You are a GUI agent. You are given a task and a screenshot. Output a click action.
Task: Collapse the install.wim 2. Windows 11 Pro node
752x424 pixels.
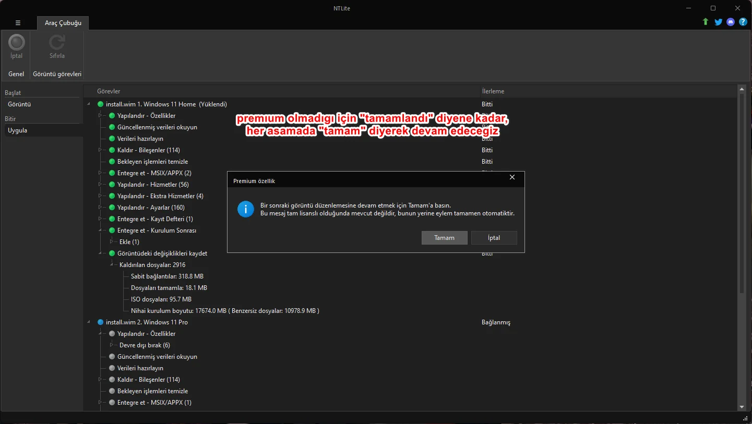[x=89, y=322]
